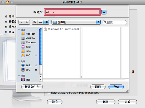The image size is (145, 108).
Task: Collapse the save dialog with blue arrow
Action: [104, 12]
